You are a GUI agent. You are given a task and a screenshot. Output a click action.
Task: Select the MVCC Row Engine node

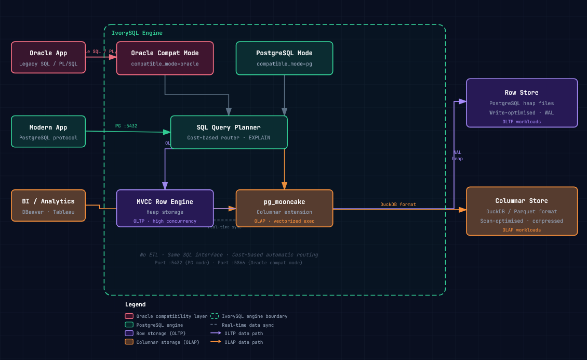(x=165, y=209)
